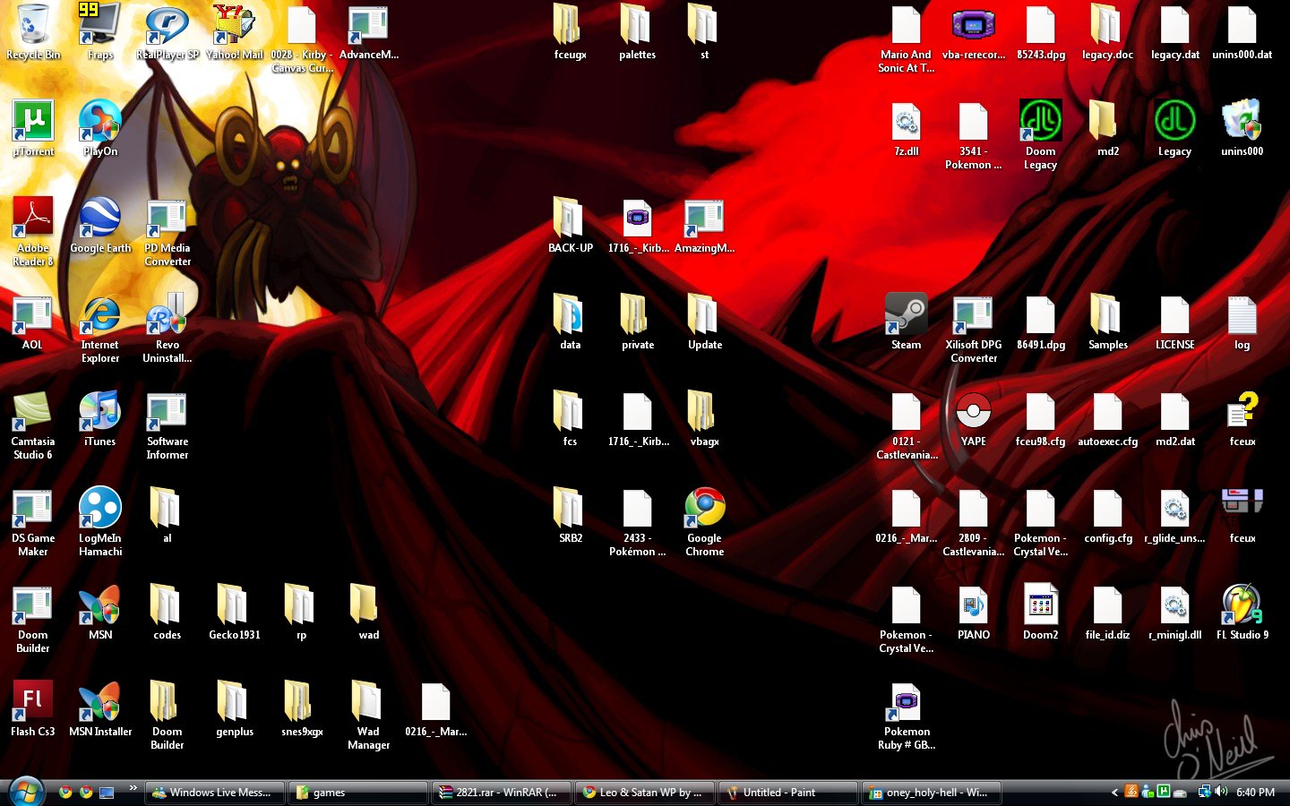Select the Gecko1931 folder
This screenshot has height=806, width=1290.
pos(235,613)
